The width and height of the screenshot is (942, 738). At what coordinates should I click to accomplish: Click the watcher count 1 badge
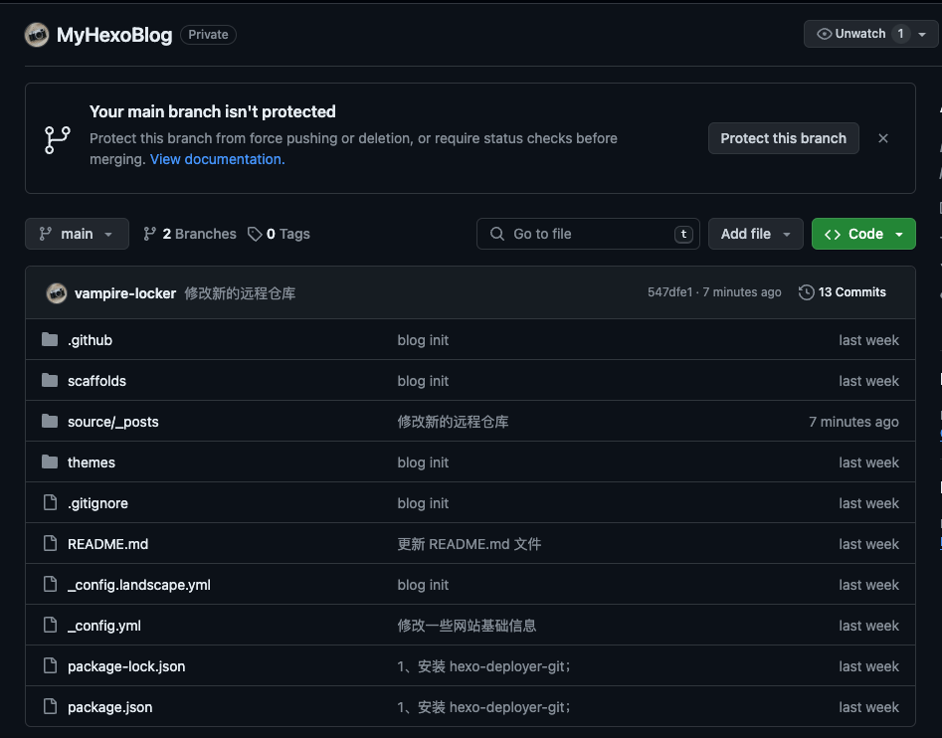(x=900, y=34)
